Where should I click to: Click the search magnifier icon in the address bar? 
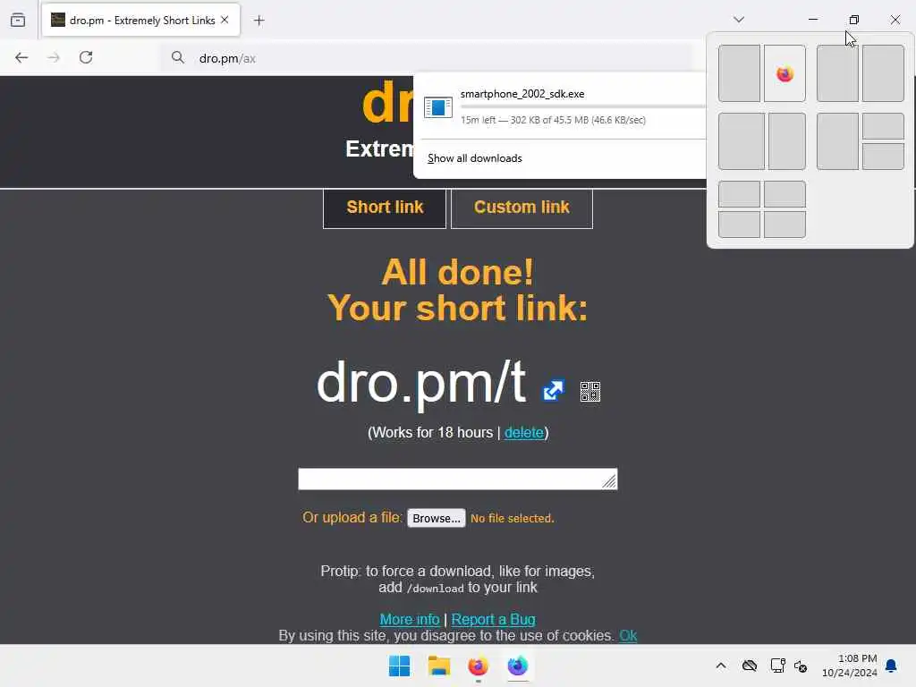[x=178, y=57]
